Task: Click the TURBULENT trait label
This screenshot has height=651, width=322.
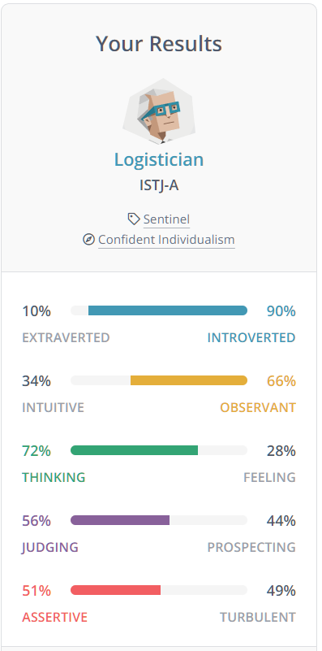Action: (258, 617)
